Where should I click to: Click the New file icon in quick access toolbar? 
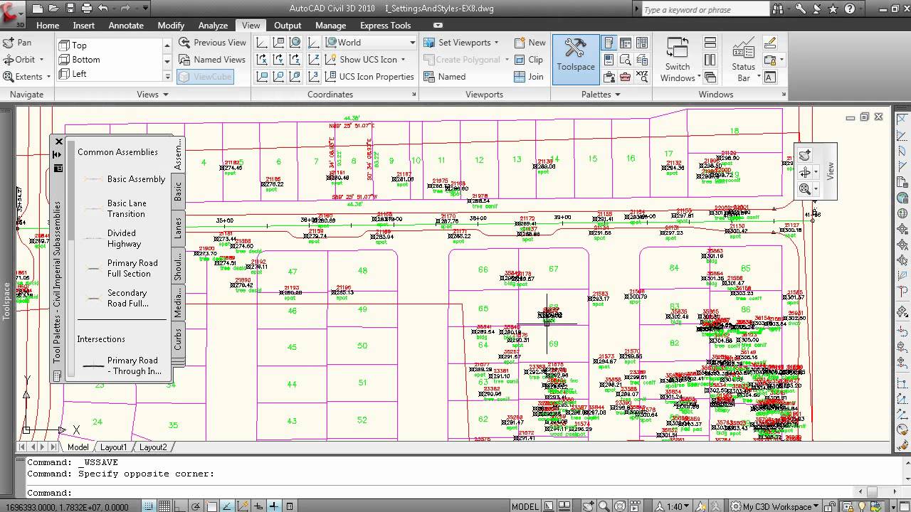coord(38,9)
